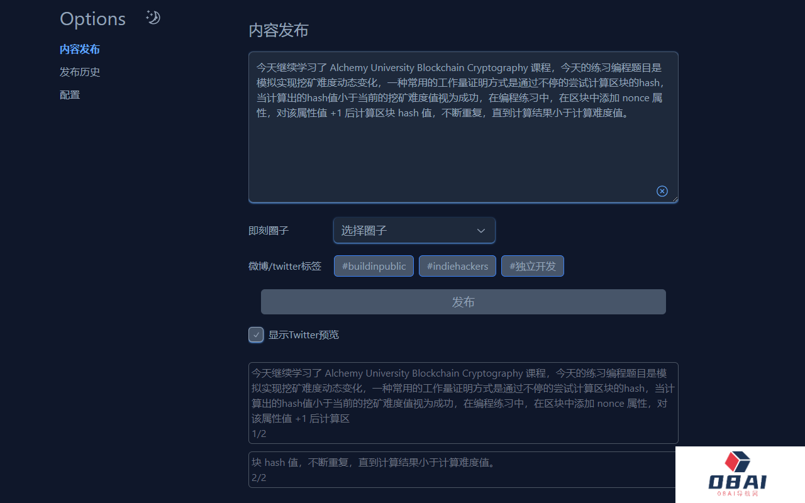805x503 pixels.
Task: Click the circled X to clear the content
Action: (x=662, y=191)
